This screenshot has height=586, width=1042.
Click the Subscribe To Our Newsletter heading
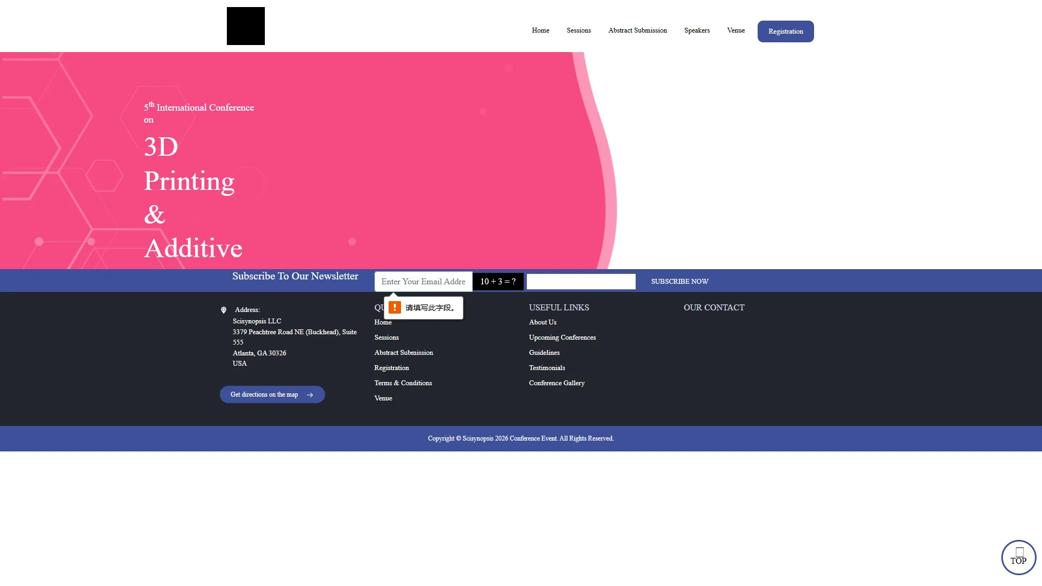295,276
